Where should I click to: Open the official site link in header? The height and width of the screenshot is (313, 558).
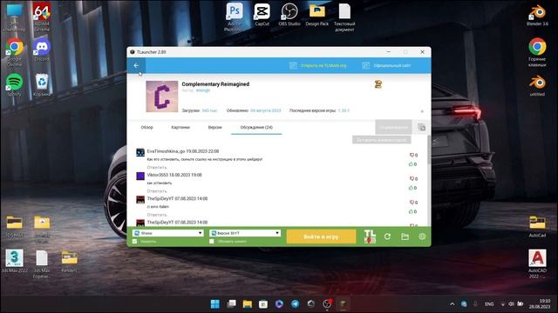387,66
